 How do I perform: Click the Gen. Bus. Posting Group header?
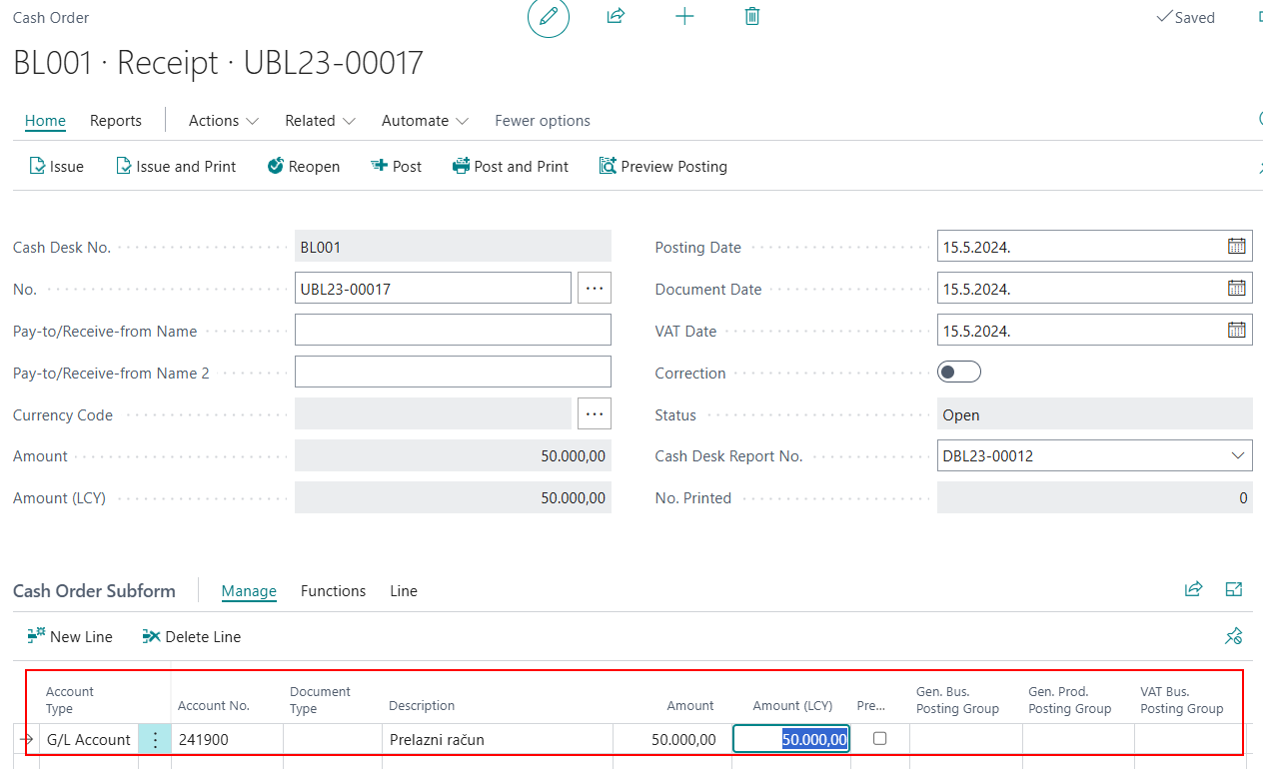click(957, 699)
